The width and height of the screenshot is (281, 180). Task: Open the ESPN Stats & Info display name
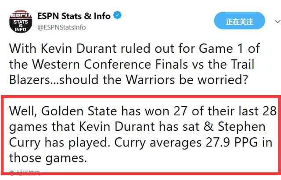point(74,16)
